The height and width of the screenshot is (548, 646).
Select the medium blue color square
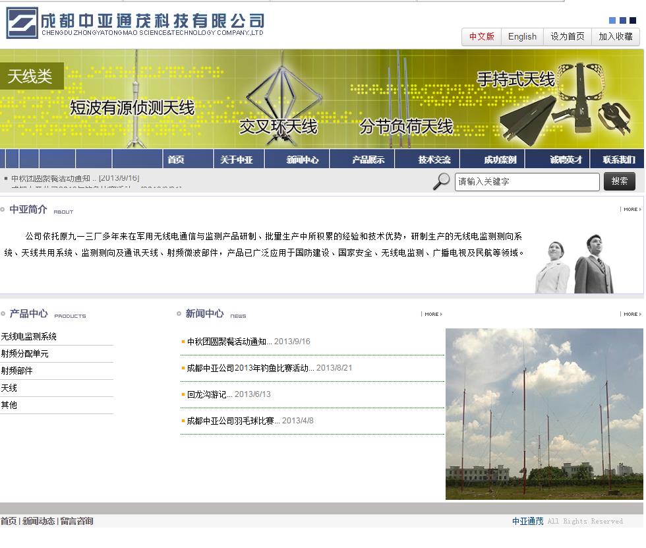[x=622, y=20]
